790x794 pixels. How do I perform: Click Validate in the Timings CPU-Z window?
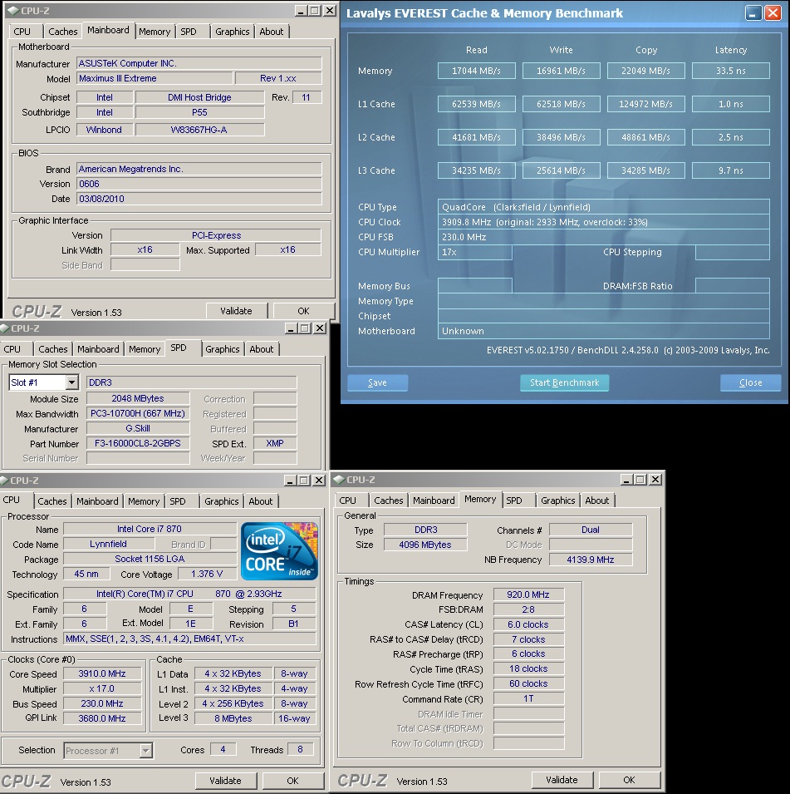562,780
